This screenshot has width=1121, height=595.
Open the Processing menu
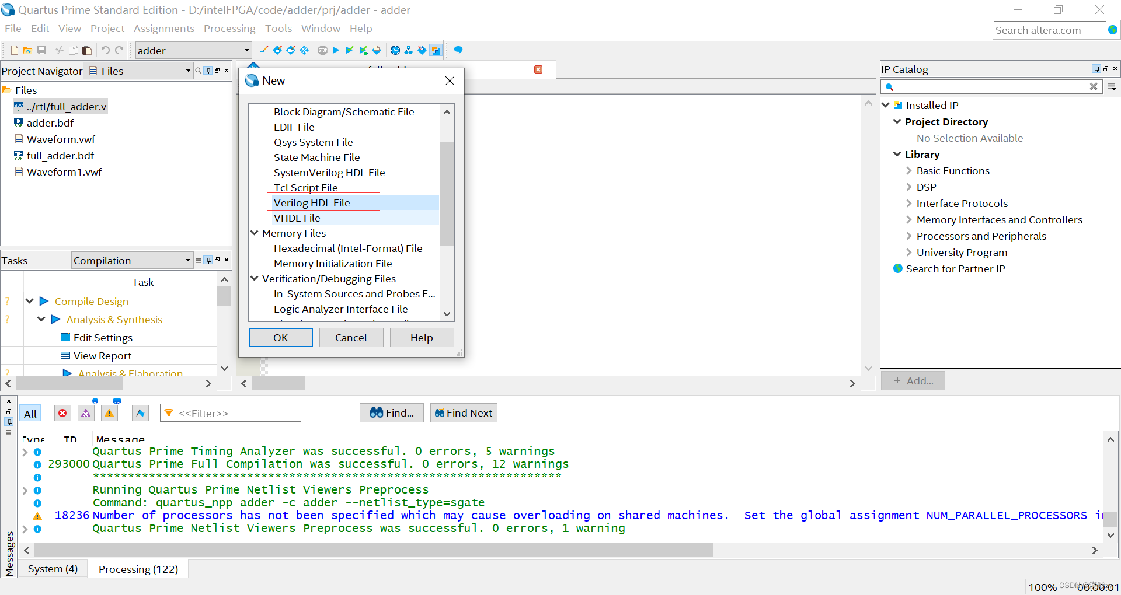pos(229,29)
